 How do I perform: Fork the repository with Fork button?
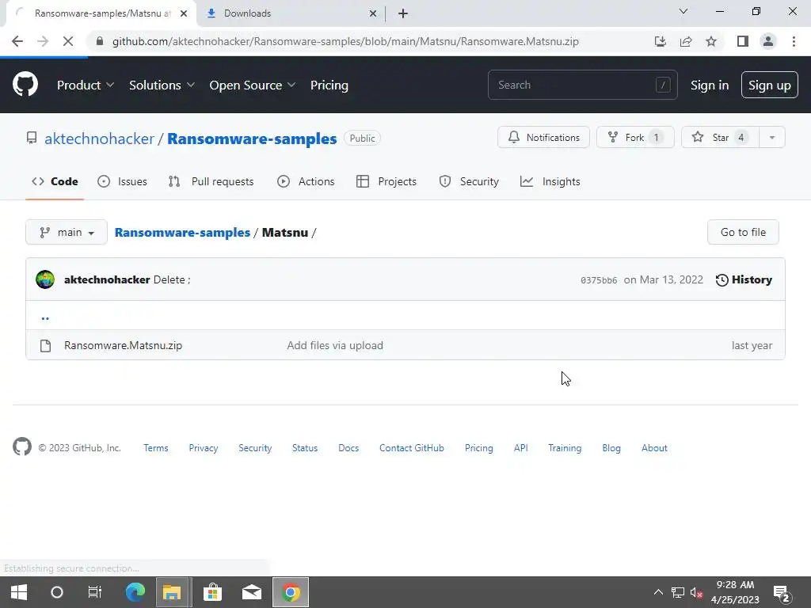635,137
